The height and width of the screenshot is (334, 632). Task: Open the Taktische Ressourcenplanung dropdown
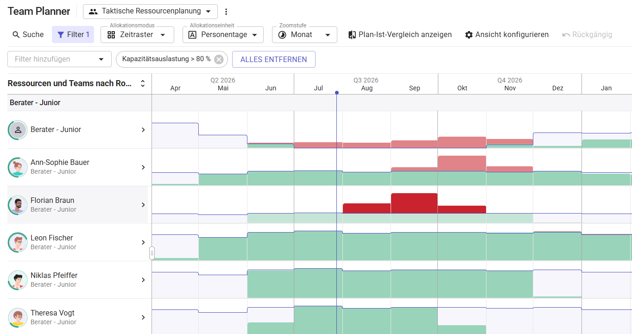tap(150, 12)
